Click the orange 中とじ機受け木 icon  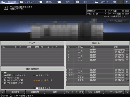point(37,80)
